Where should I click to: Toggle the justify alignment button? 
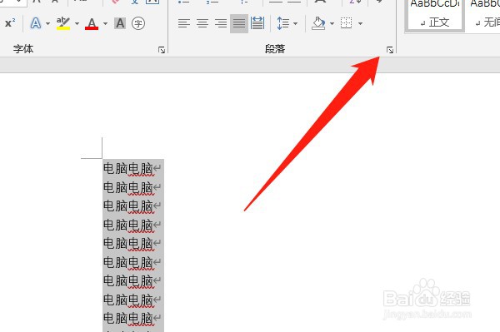click(x=239, y=23)
